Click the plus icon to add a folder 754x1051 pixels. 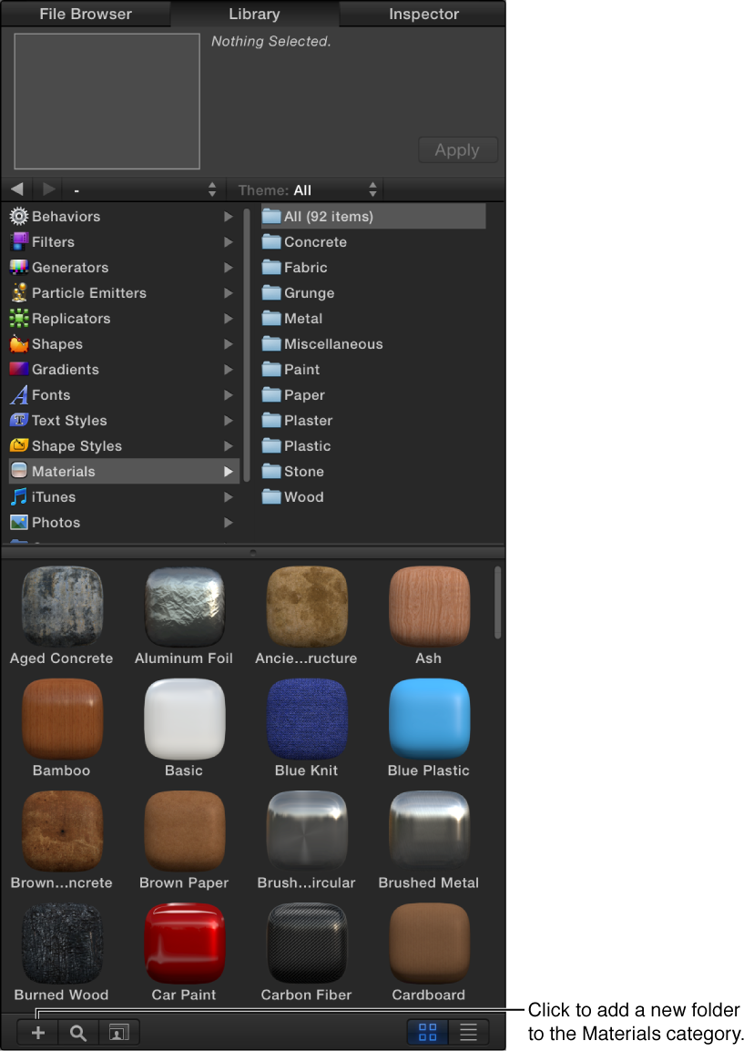[x=37, y=1033]
